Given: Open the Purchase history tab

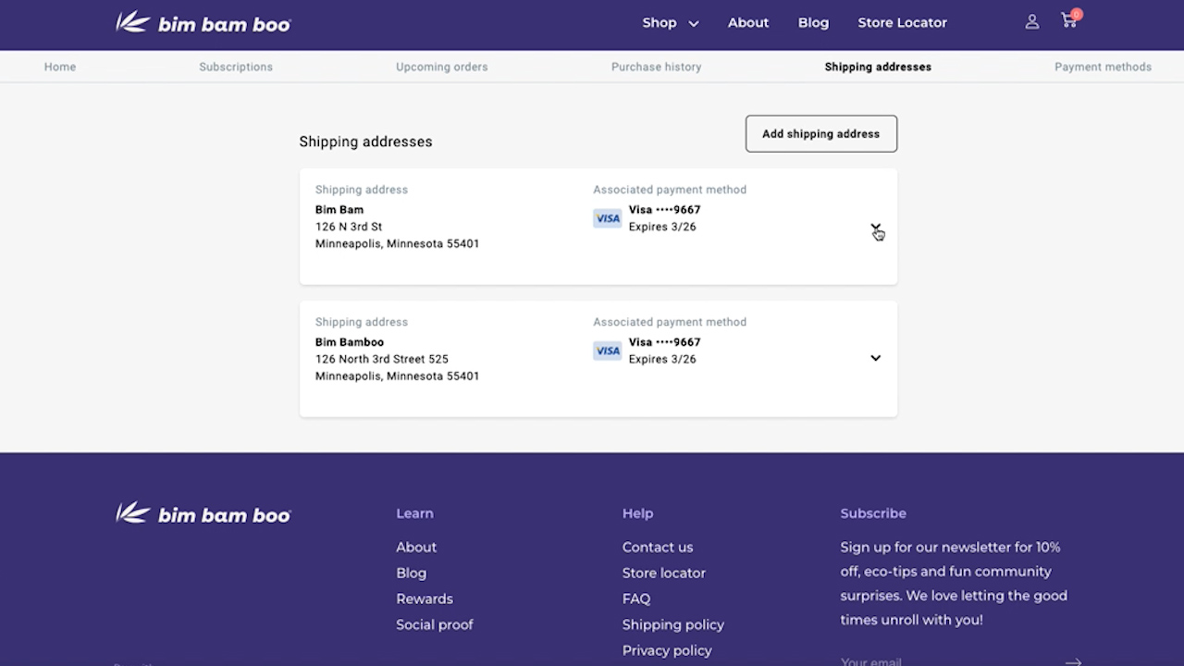Looking at the screenshot, I should (657, 67).
